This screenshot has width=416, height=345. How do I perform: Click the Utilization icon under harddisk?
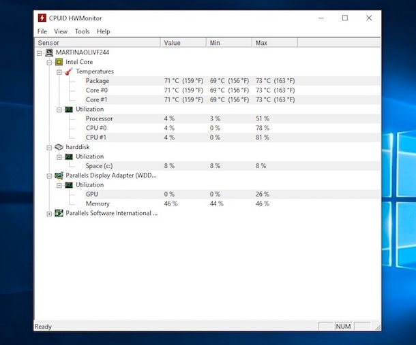(x=69, y=157)
